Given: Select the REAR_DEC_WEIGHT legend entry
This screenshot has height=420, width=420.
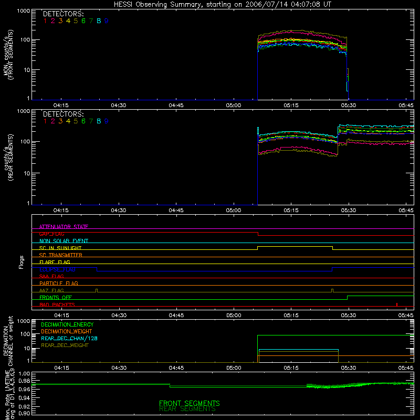Looking at the screenshot, I should tap(65, 345).
